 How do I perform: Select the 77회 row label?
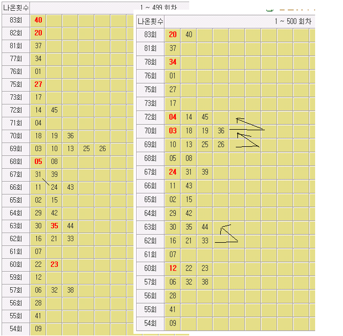pyautogui.click(x=16, y=58)
